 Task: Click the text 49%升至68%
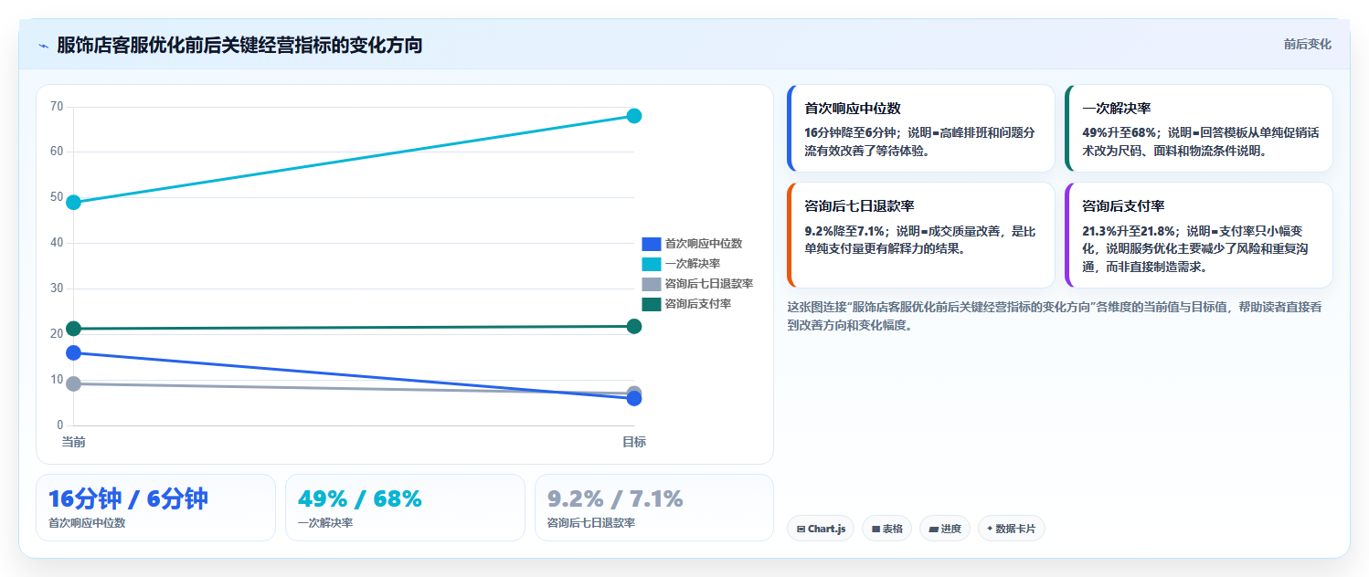(1120, 132)
